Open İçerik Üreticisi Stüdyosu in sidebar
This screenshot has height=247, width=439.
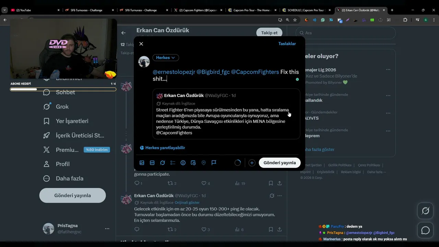coord(74,136)
